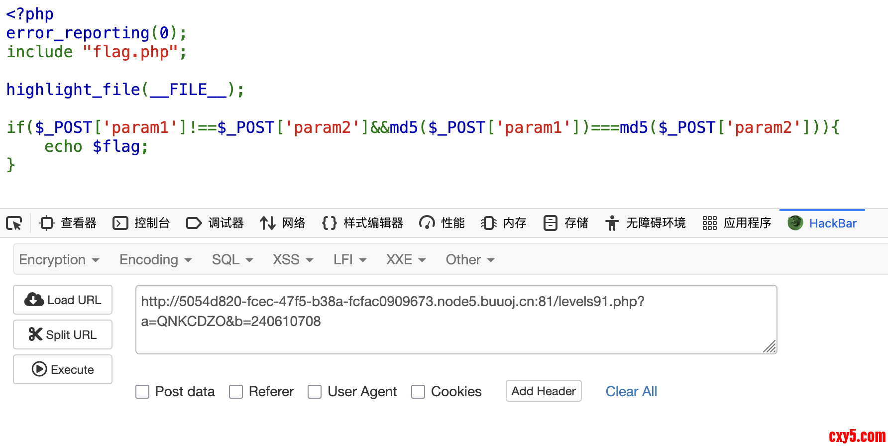The height and width of the screenshot is (446, 888).
Task: Select the HackBar tab
Action: point(822,223)
